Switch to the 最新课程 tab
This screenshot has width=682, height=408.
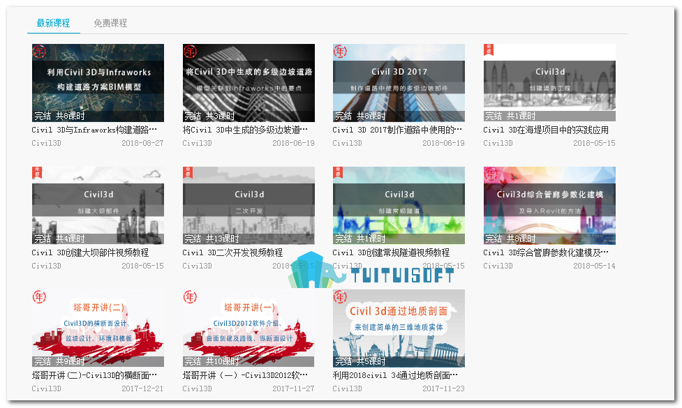point(54,24)
